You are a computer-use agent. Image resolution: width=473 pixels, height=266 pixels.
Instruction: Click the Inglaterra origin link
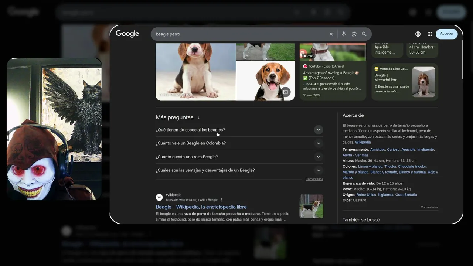(x=386, y=195)
